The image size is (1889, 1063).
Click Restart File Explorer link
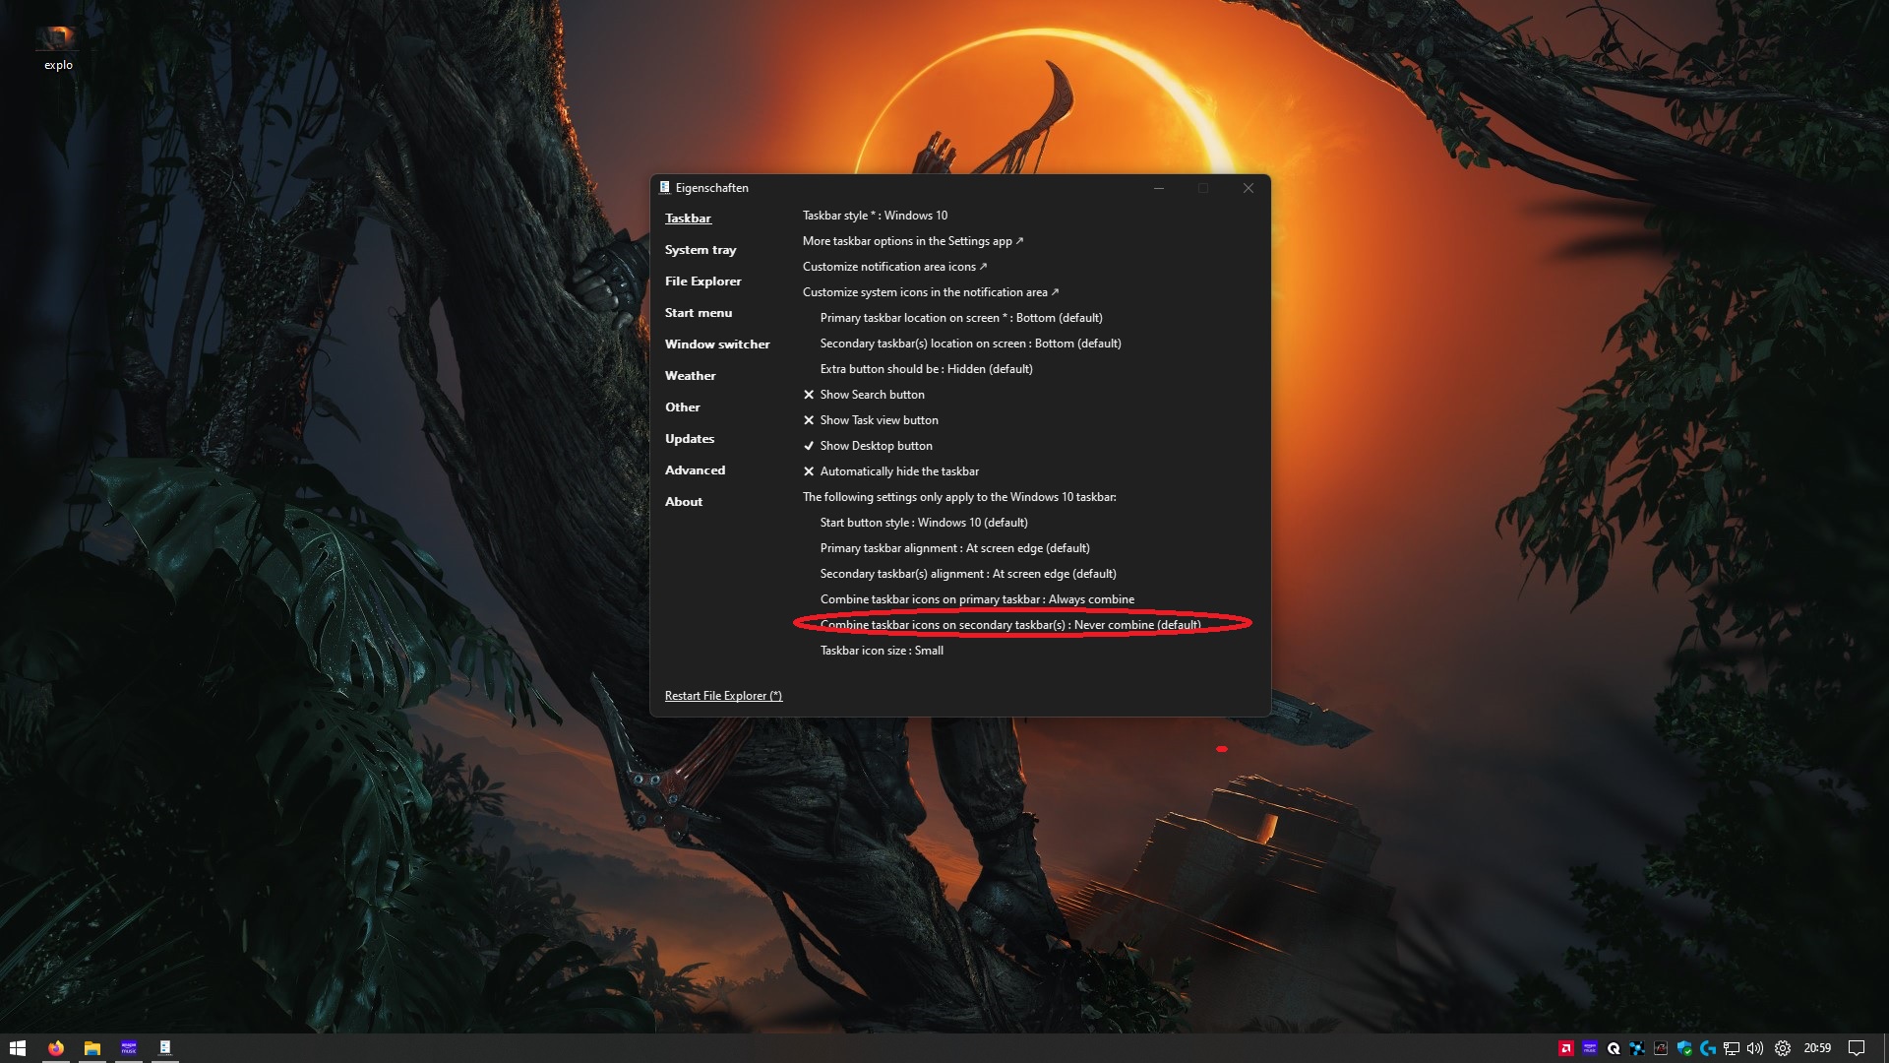(x=723, y=696)
